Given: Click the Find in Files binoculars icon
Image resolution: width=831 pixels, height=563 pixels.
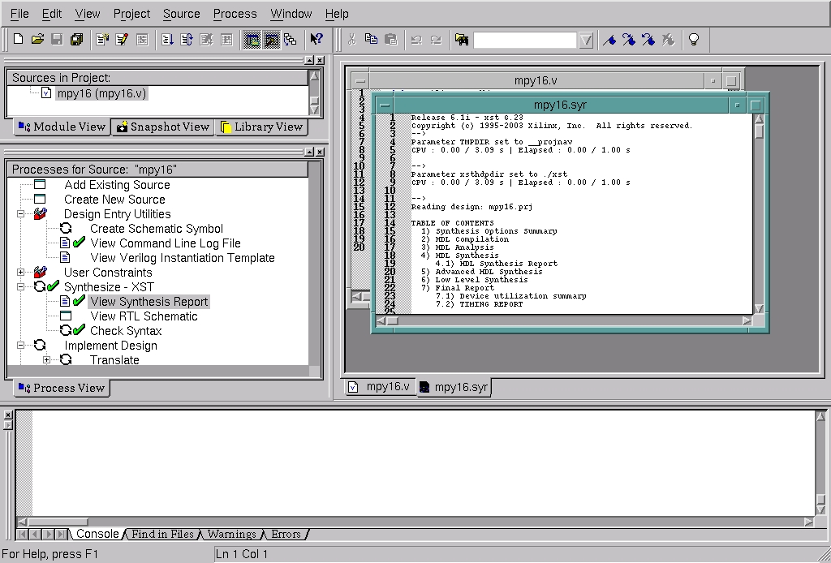Looking at the screenshot, I should [x=461, y=39].
